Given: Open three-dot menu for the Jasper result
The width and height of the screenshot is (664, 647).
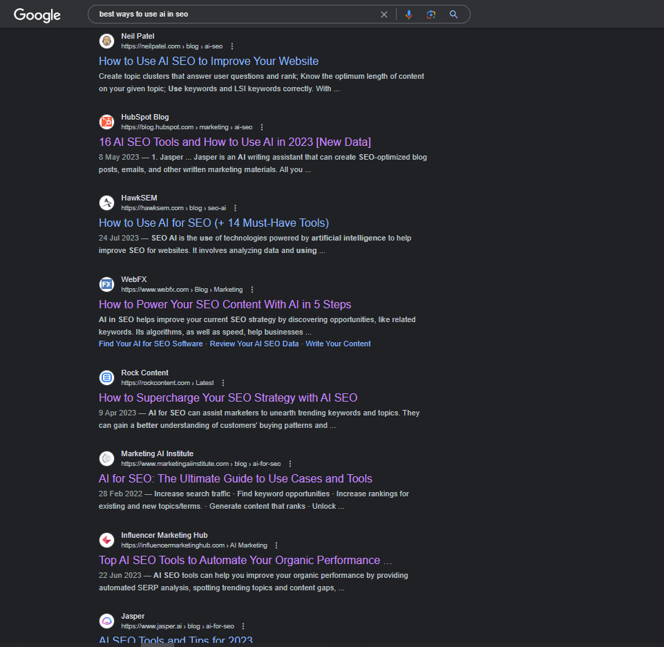Looking at the screenshot, I should click(243, 626).
